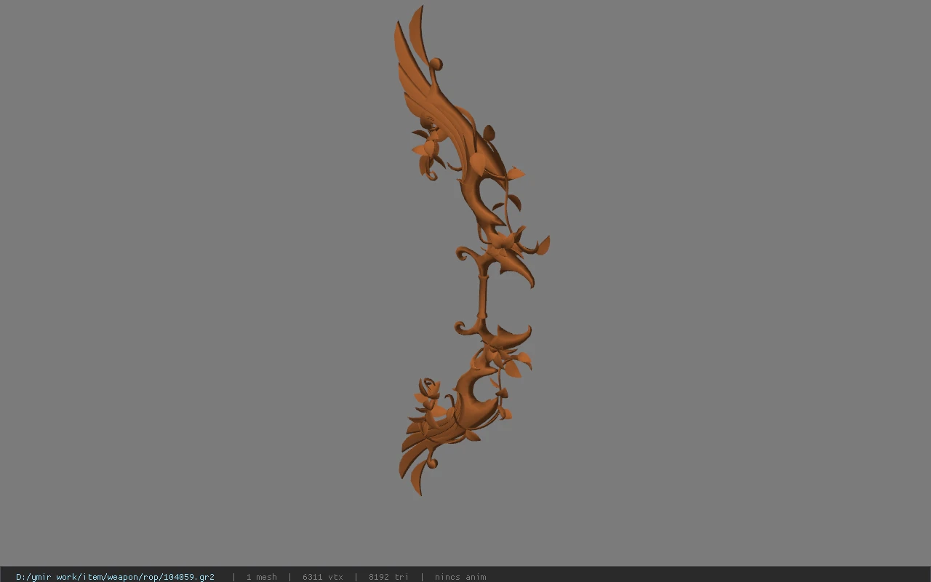This screenshot has width=931, height=582.
Task: Click the orange bow 3D model
Action: click(x=473, y=251)
